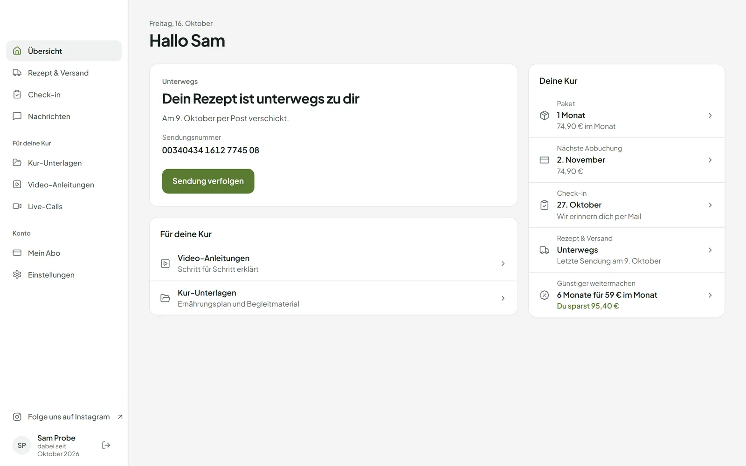Click the truck icon beside Rezept & Versand in sidebar
This screenshot has height=466, width=746.
click(x=17, y=73)
